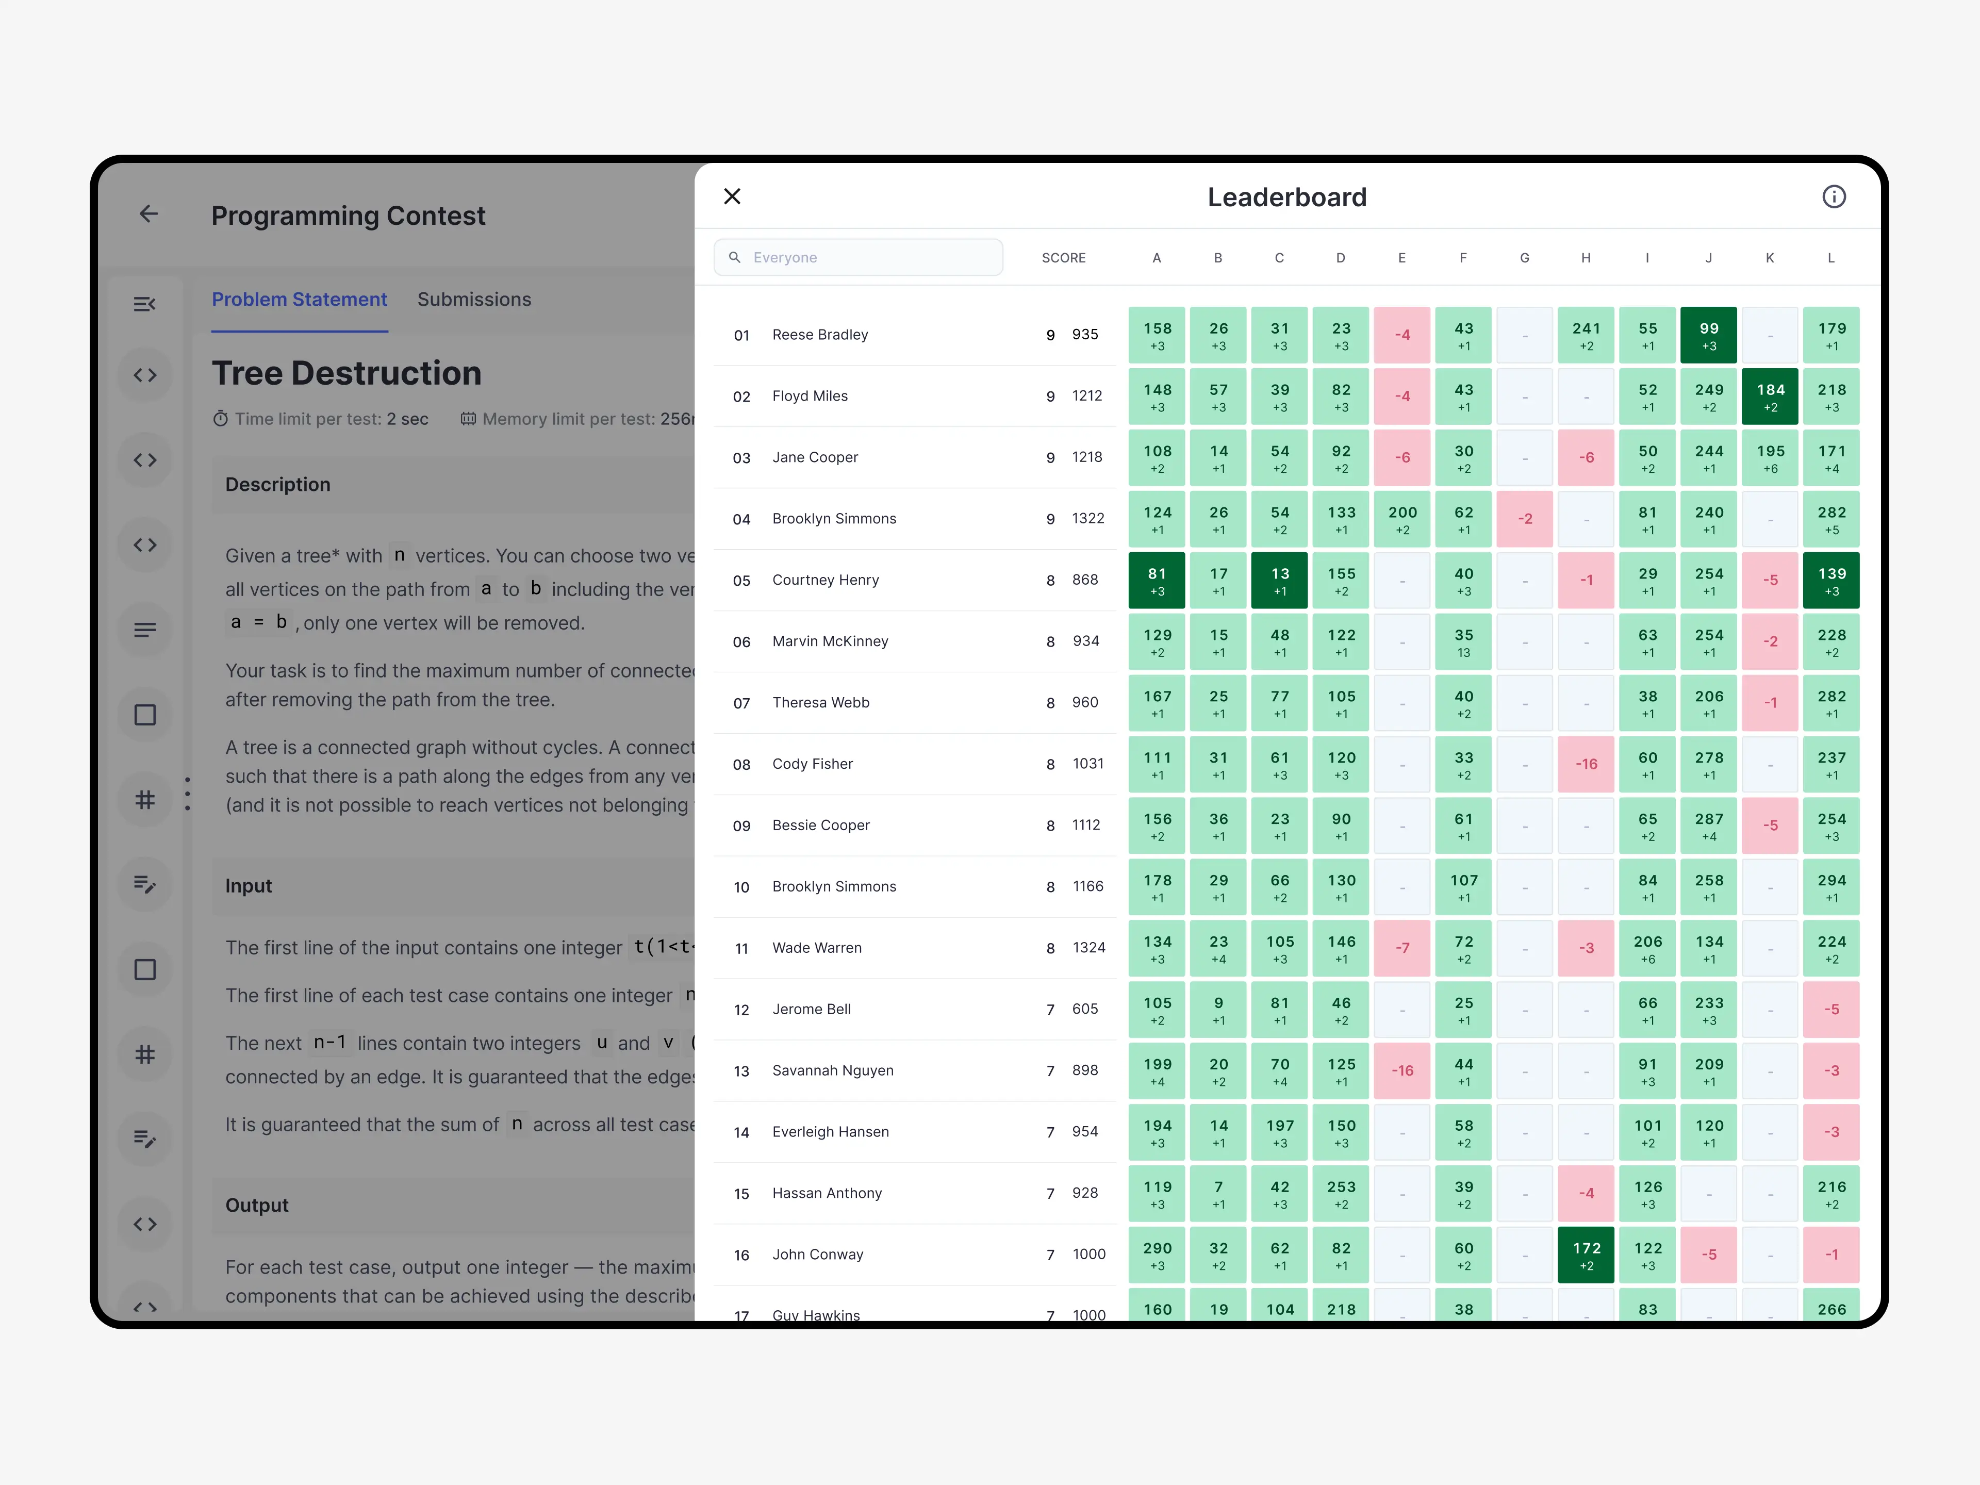The width and height of the screenshot is (1980, 1485).
Task: Click the dark green 99 cell for Reese Bradley
Action: 1708,335
